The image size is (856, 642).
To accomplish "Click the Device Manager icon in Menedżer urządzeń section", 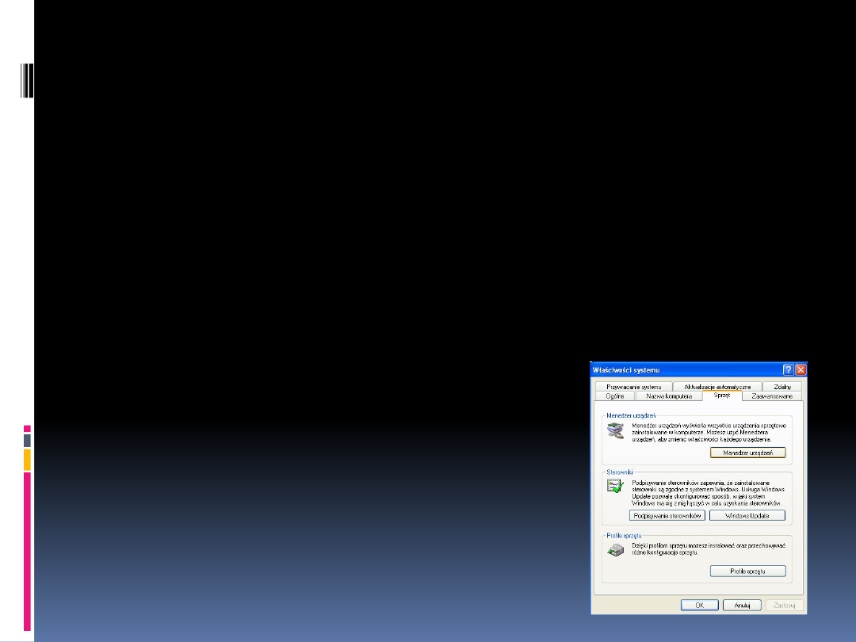I will pos(615,431).
